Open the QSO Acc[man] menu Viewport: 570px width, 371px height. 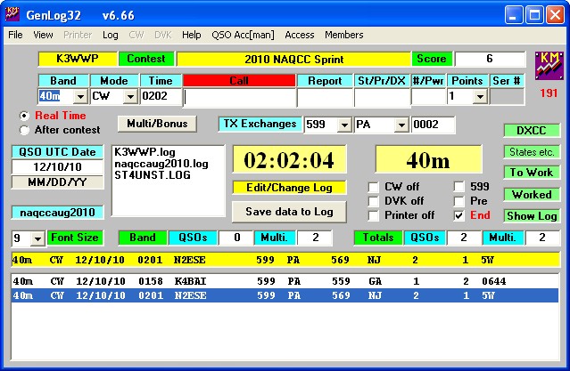point(243,36)
